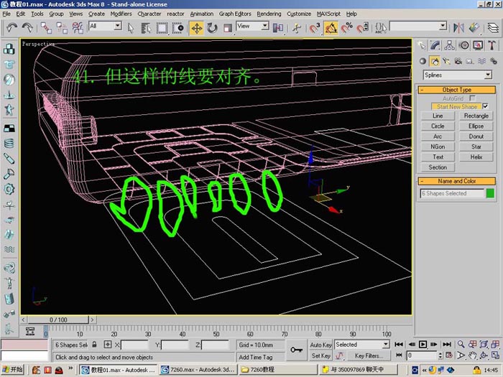
Task: Open the Graph Editors menu
Action: pyautogui.click(x=235, y=14)
